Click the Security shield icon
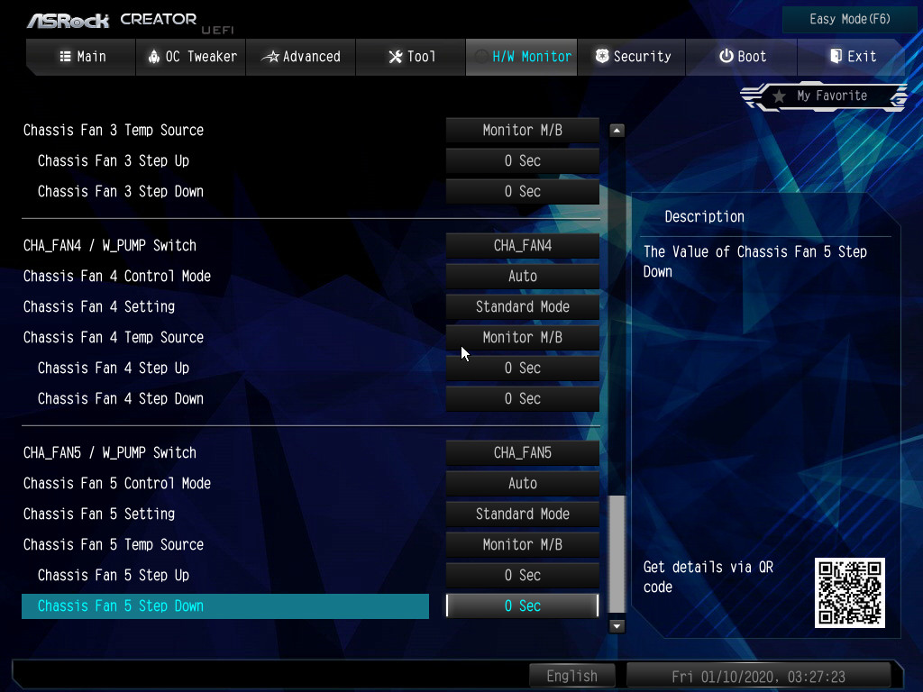 pos(602,57)
